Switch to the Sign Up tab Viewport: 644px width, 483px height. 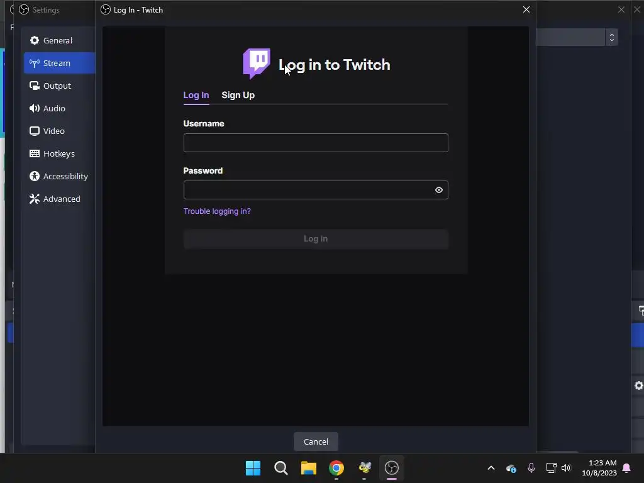click(x=238, y=96)
